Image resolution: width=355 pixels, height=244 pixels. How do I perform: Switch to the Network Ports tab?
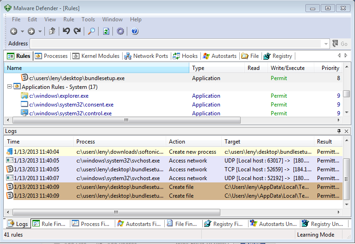click(x=146, y=56)
